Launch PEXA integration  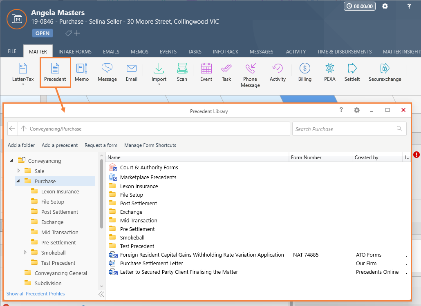[x=330, y=72]
